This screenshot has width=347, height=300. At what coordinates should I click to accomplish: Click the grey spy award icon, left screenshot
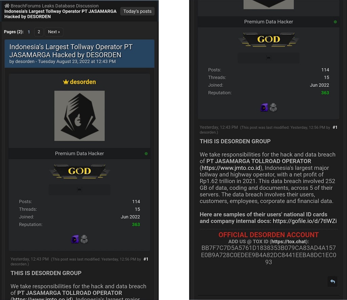click(x=84, y=239)
